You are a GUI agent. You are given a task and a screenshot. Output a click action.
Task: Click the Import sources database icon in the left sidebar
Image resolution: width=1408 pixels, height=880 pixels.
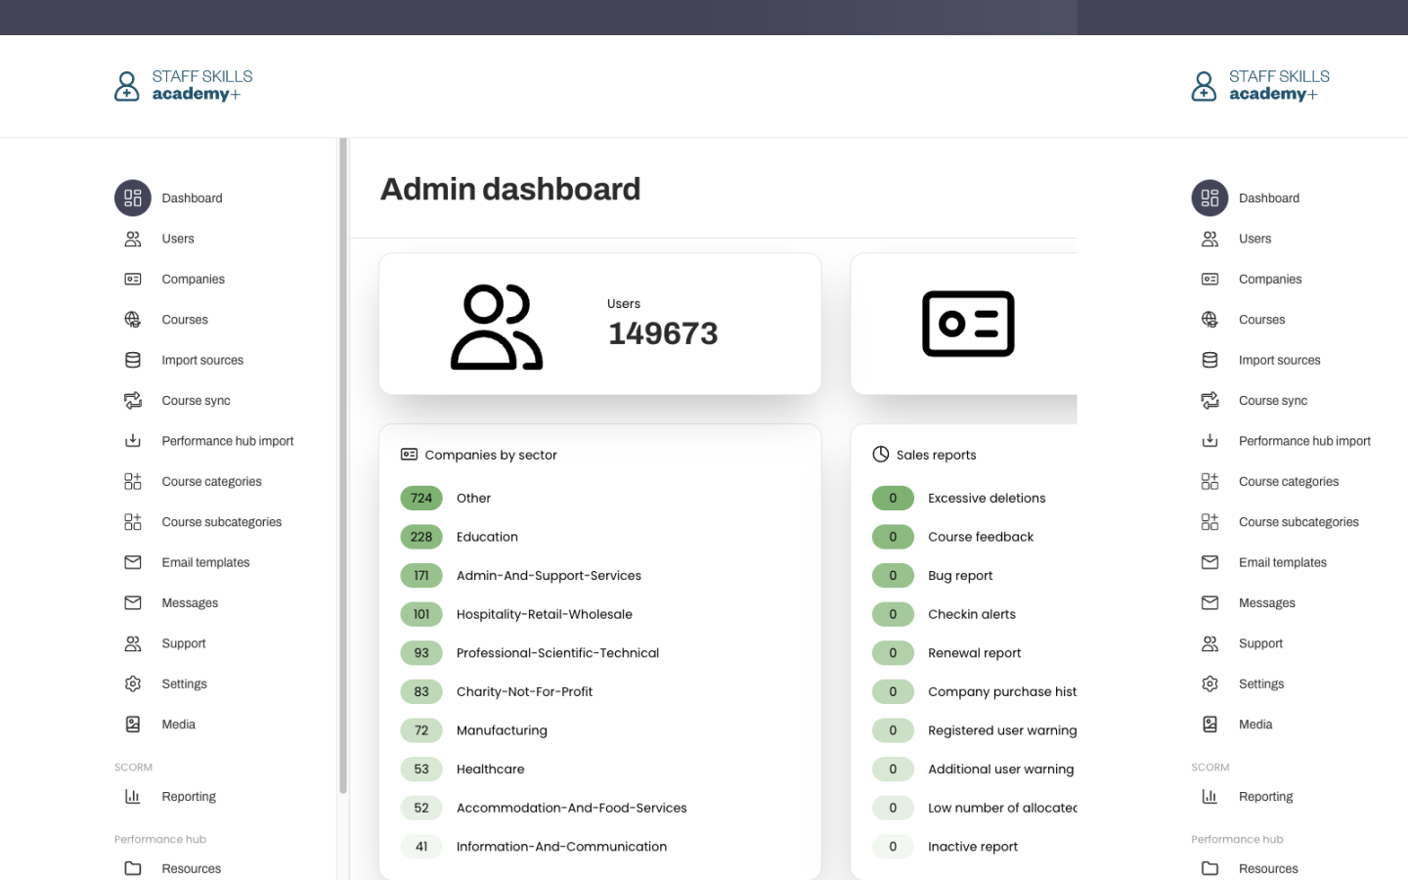tap(133, 360)
